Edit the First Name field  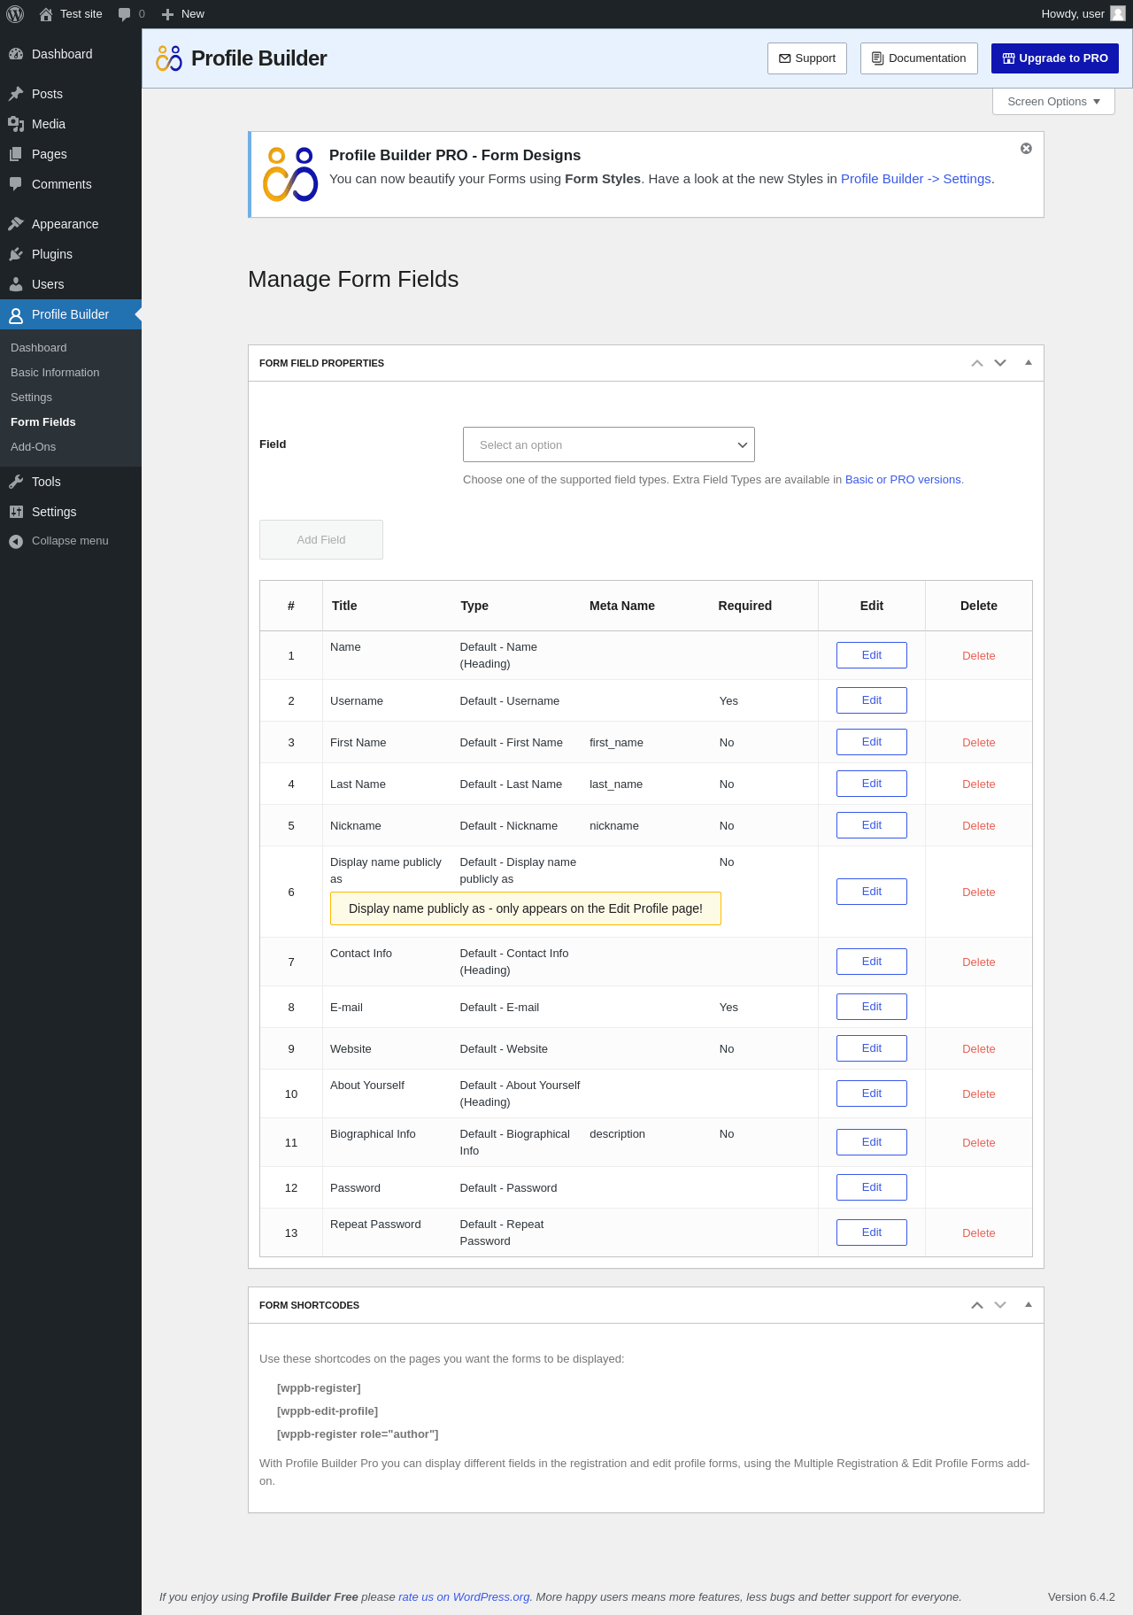pyautogui.click(x=871, y=742)
